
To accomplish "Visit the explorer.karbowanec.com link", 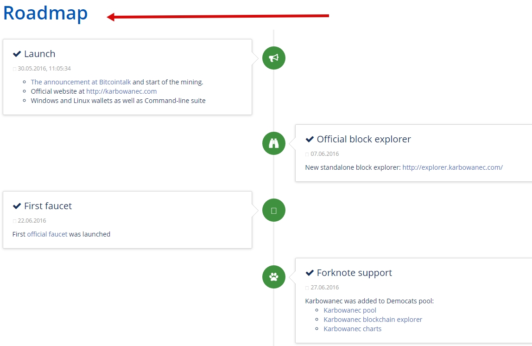I will tap(453, 167).
